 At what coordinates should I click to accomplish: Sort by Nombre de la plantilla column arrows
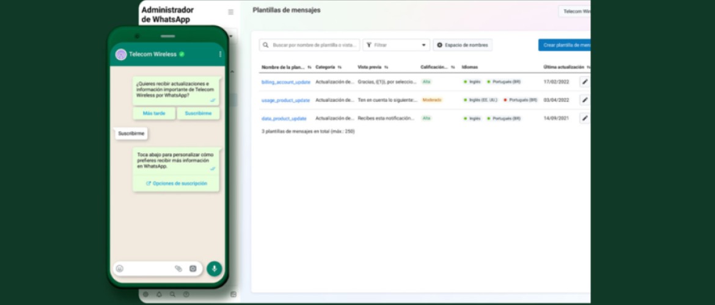(310, 67)
